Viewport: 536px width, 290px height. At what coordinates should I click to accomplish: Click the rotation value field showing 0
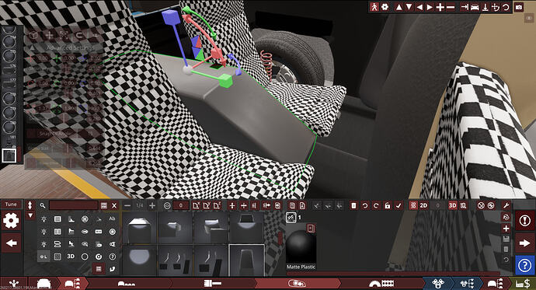181,205
